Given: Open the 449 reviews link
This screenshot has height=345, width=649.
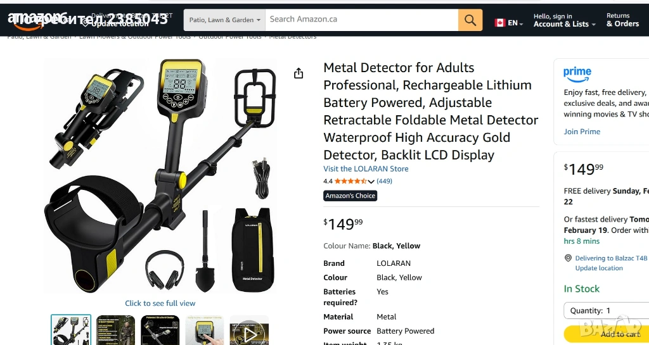Looking at the screenshot, I should (x=385, y=181).
